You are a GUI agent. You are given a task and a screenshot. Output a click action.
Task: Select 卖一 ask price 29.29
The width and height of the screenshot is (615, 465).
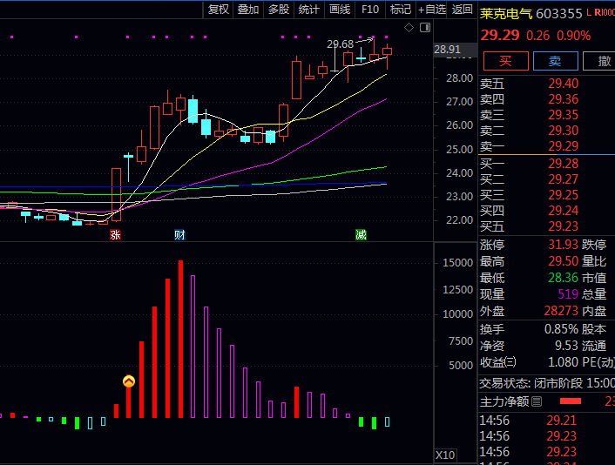[x=564, y=145]
